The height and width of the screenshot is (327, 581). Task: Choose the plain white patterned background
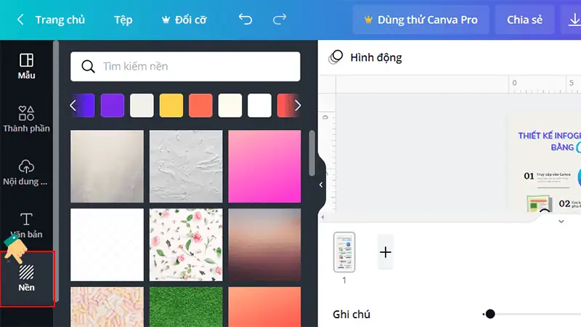pyautogui.click(x=107, y=245)
